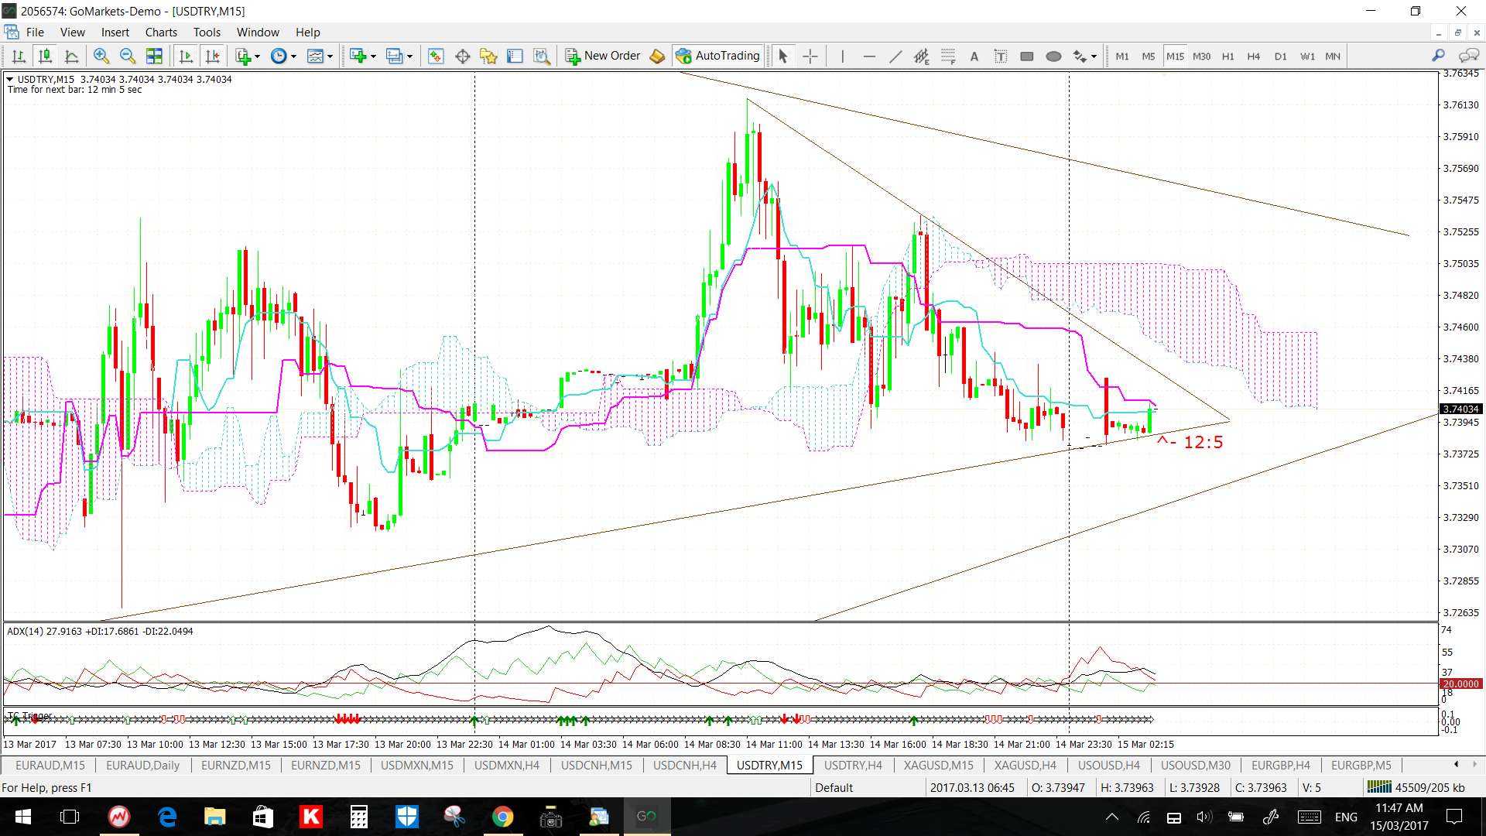This screenshot has width=1486, height=836.
Task: Open Chrome from the Windows taskbar
Action: (502, 817)
